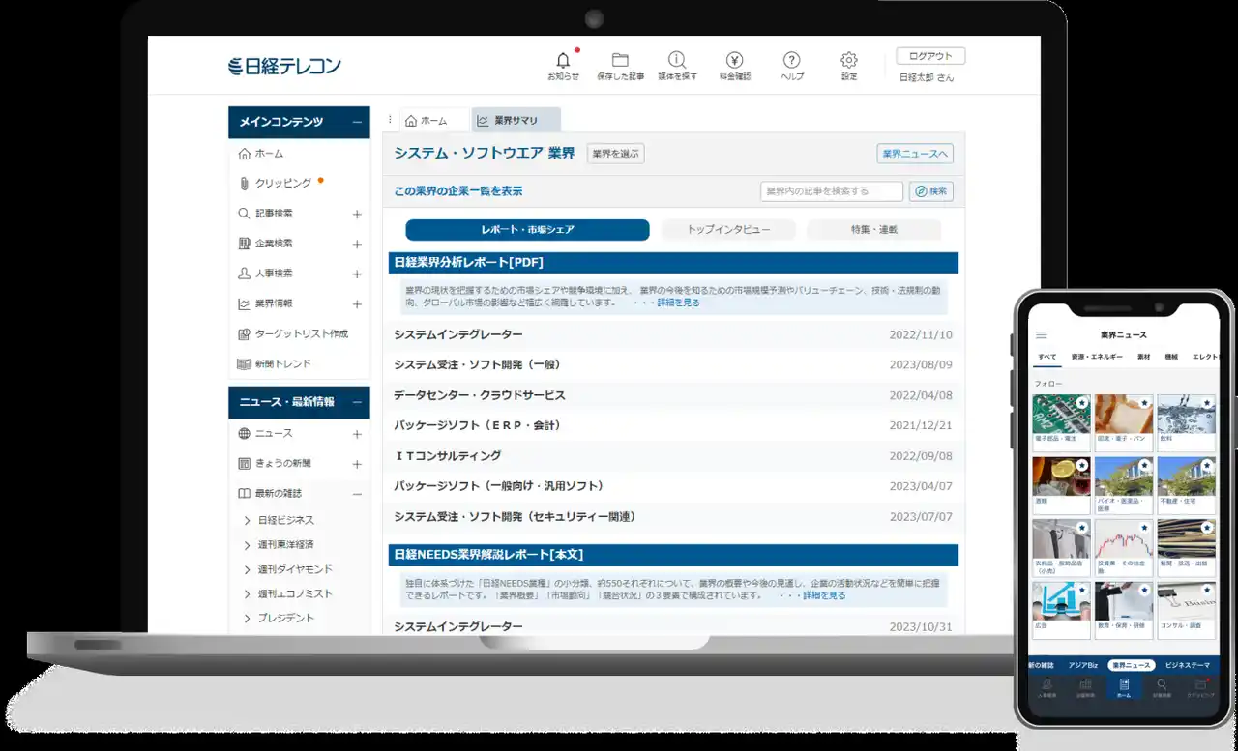Expand 記事検索 with its plus sign
Viewport: 1238px width, 751px height.
coord(357,214)
